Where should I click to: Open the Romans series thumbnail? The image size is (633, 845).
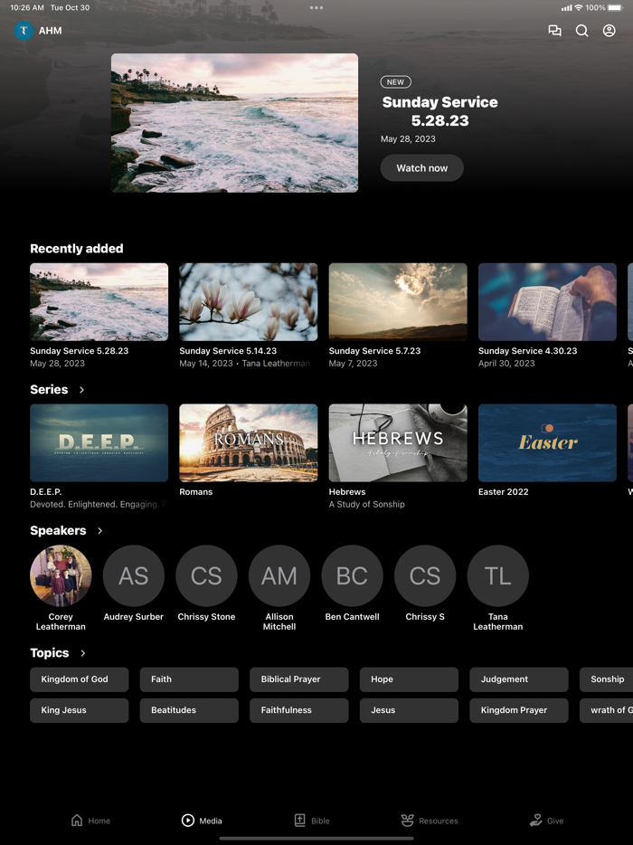tap(249, 443)
